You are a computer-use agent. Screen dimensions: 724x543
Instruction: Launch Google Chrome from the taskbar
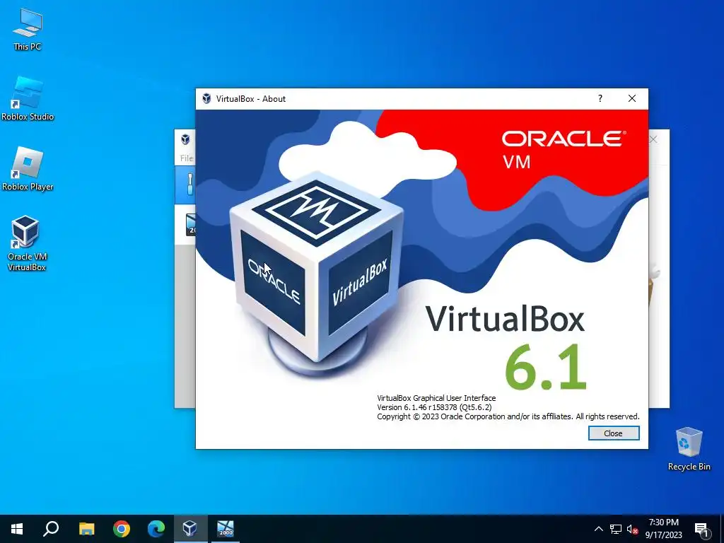click(122, 529)
